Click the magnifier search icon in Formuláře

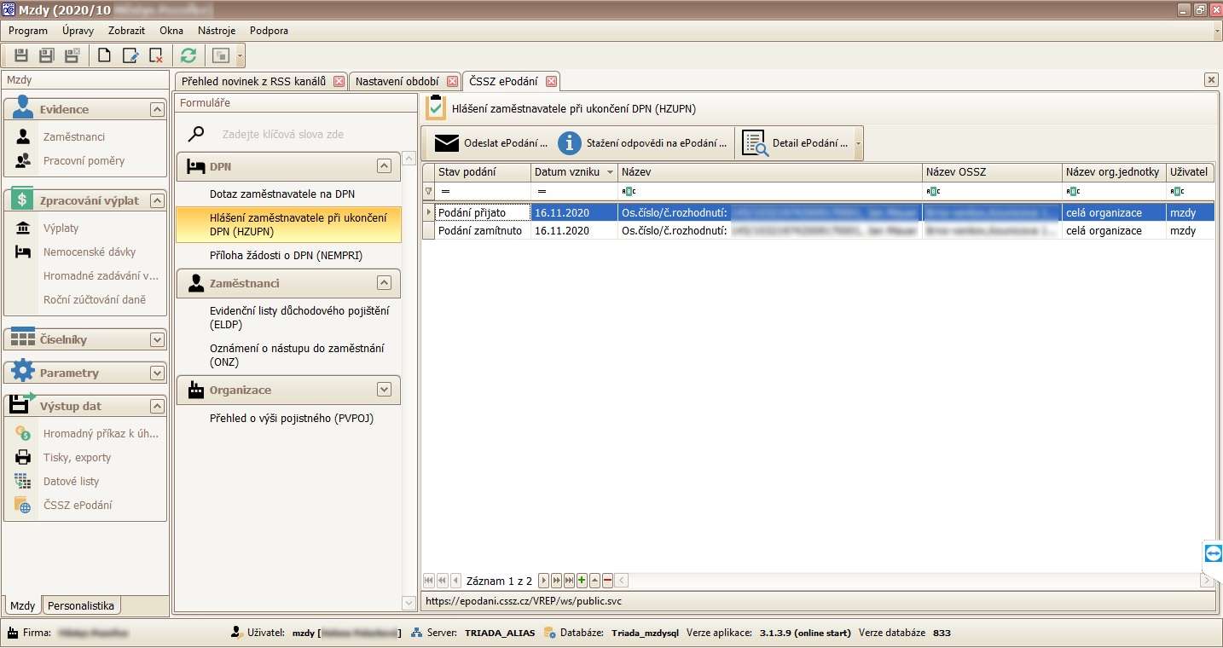tap(196, 134)
